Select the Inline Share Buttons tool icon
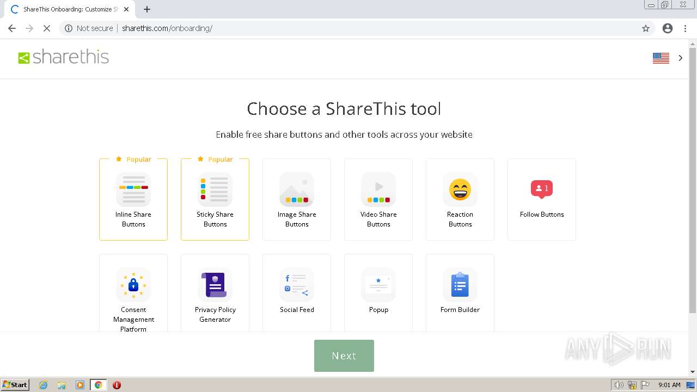The height and width of the screenshot is (392, 697). click(133, 189)
